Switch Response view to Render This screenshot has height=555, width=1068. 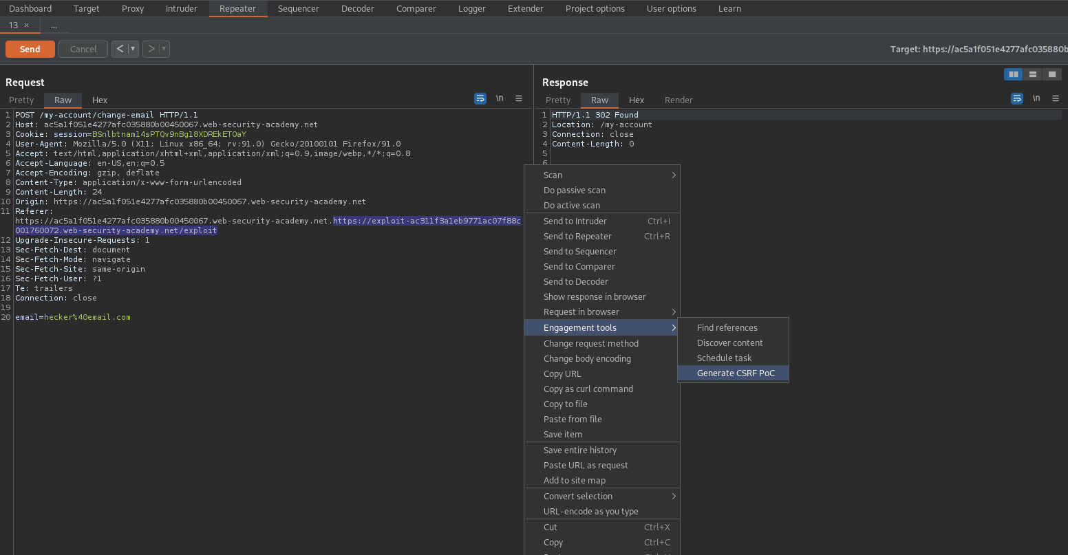(679, 100)
